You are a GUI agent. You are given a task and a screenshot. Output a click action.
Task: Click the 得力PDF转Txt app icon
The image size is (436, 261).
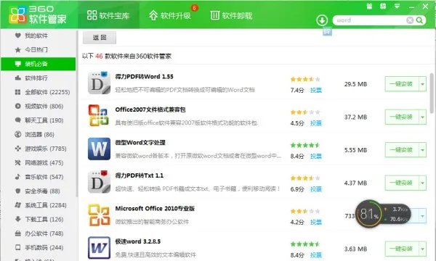(x=99, y=182)
